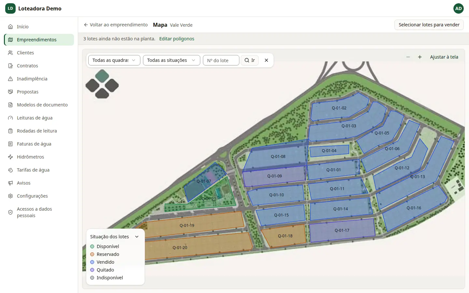The height and width of the screenshot is (293, 469).
Task: Click the Quitado legend label
Action: pos(105,270)
